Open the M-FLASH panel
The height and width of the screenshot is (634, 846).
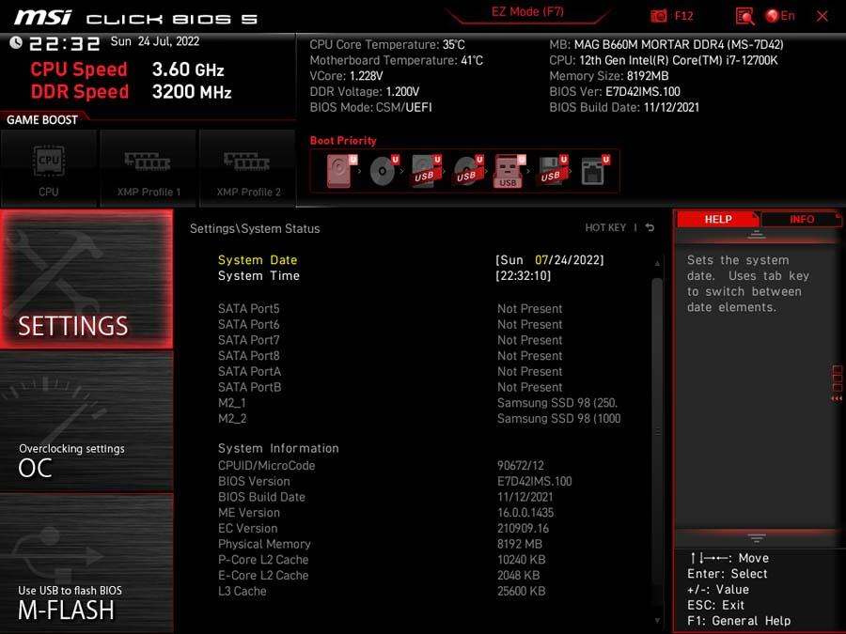tap(86, 563)
